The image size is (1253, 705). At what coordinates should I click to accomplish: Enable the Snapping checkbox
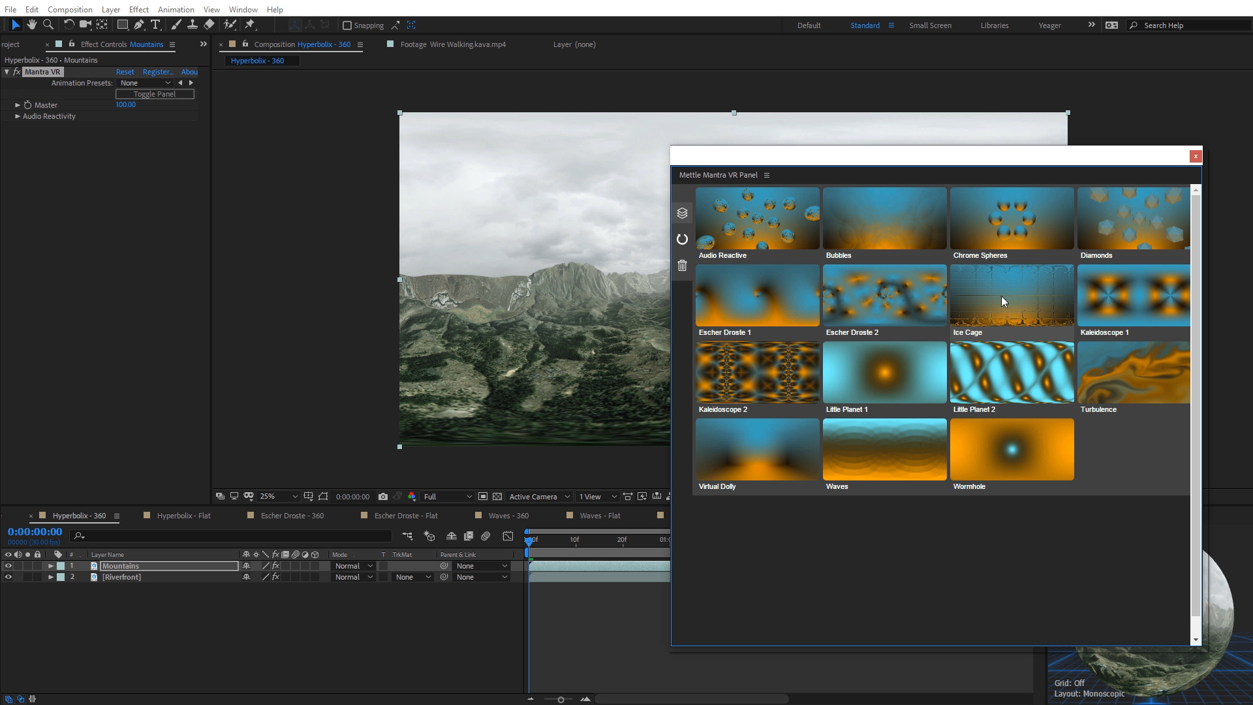(x=347, y=25)
